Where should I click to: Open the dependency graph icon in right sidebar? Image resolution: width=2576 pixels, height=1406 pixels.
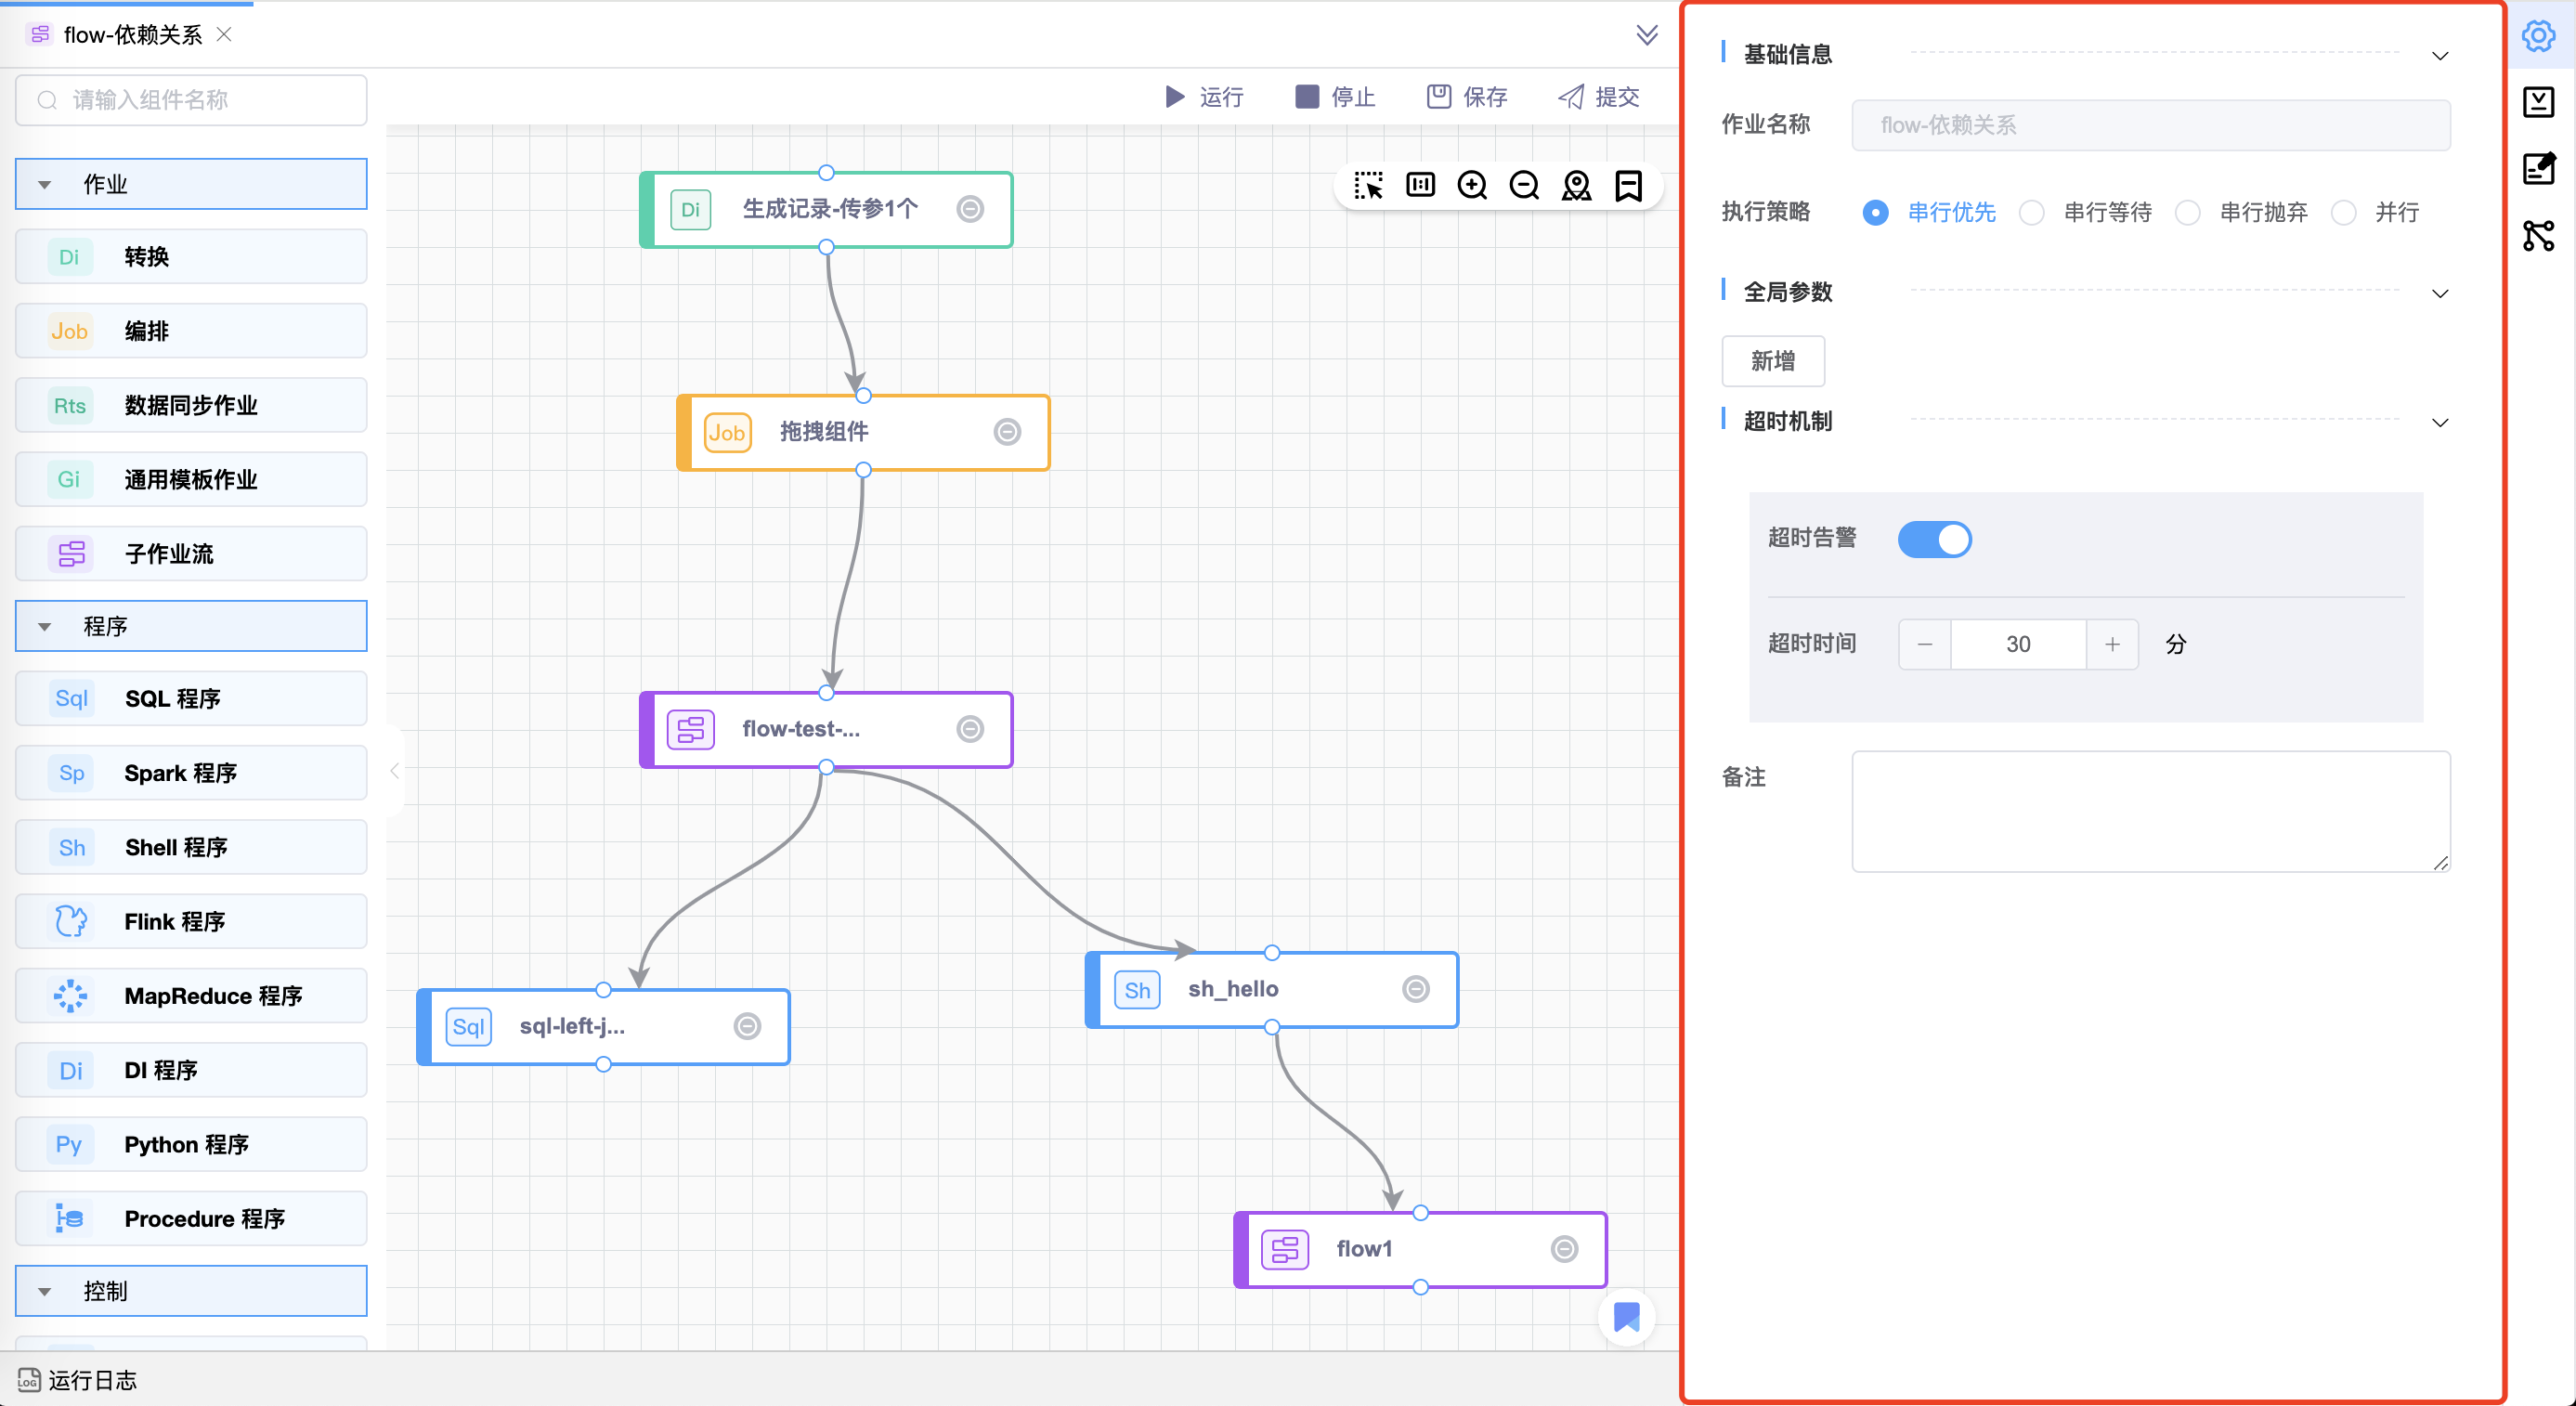2538,236
